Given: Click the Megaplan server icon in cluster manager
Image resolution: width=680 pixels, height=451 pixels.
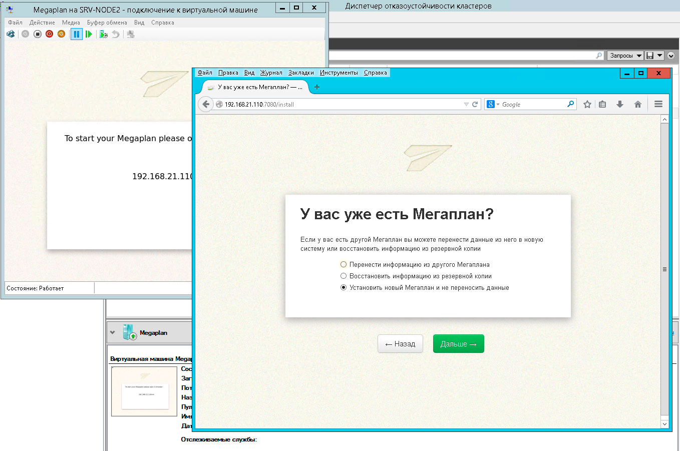Looking at the screenshot, I should click(x=130, y=332).
